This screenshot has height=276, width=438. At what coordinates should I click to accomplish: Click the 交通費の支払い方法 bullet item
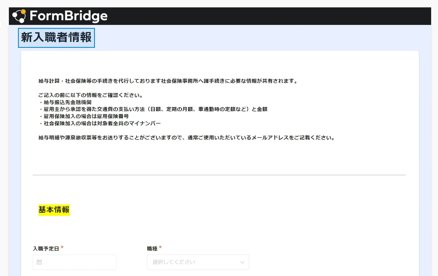pyautogui.click(x=155, y=109)
